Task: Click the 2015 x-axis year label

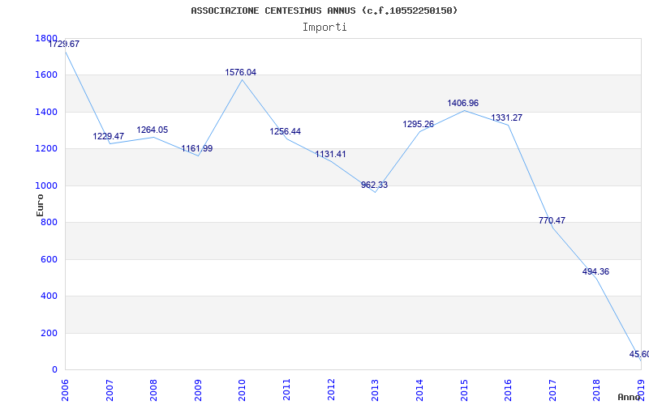Action: pos(463,390)
